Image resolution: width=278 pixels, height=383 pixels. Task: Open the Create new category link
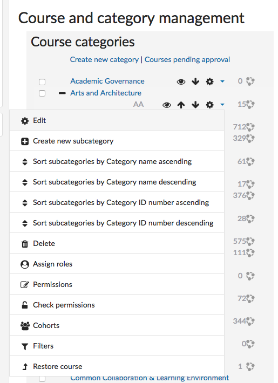coord(104,59)
